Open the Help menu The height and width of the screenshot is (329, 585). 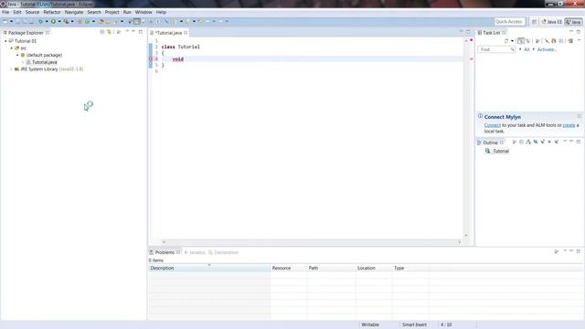pyautogui.click(x=161, y=12)
